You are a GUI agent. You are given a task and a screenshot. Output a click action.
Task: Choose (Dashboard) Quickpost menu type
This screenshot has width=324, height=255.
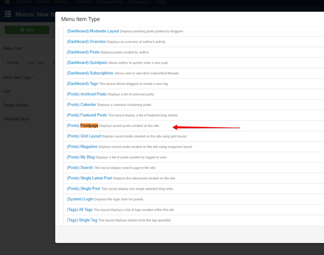(87, 63)
